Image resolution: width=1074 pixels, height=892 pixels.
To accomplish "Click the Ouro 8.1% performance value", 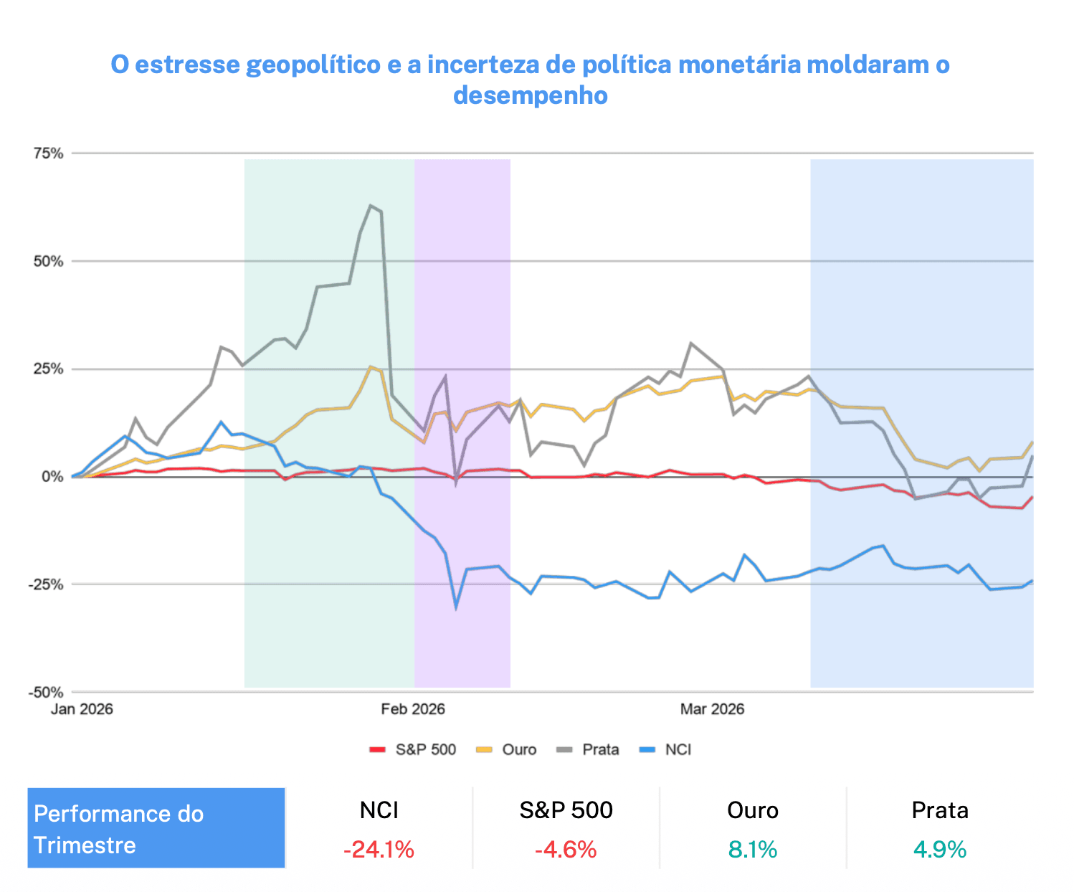I will coord(753,850).
